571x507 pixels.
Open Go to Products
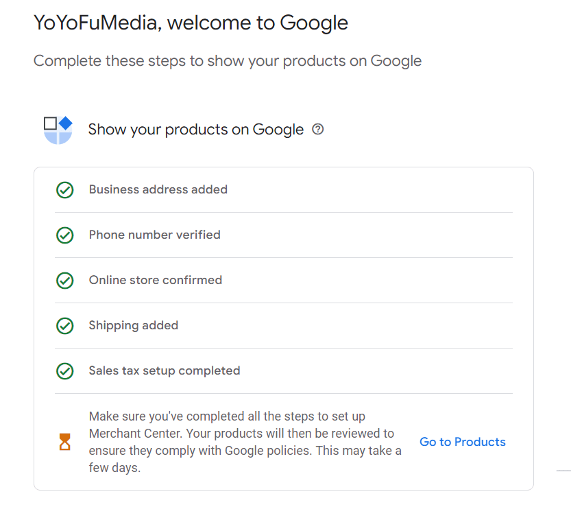(x=462, y=442)
